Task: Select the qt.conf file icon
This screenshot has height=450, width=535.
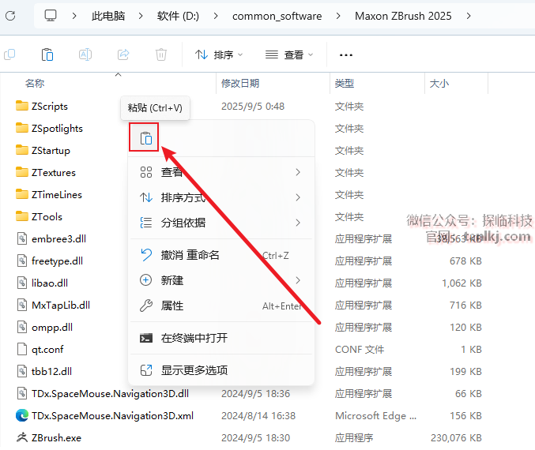Action: click(22, 349)
